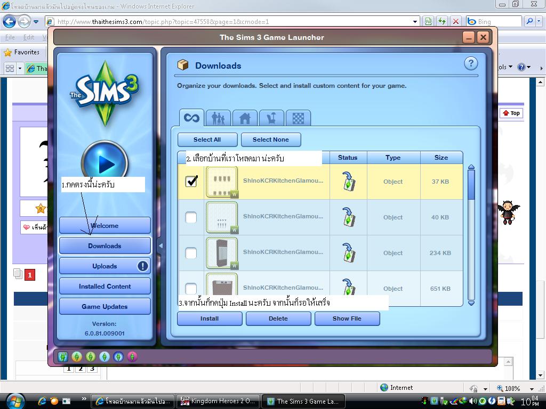546x409 pixels.
Task: Click the Top link on webpage
Action: [511, 113]
